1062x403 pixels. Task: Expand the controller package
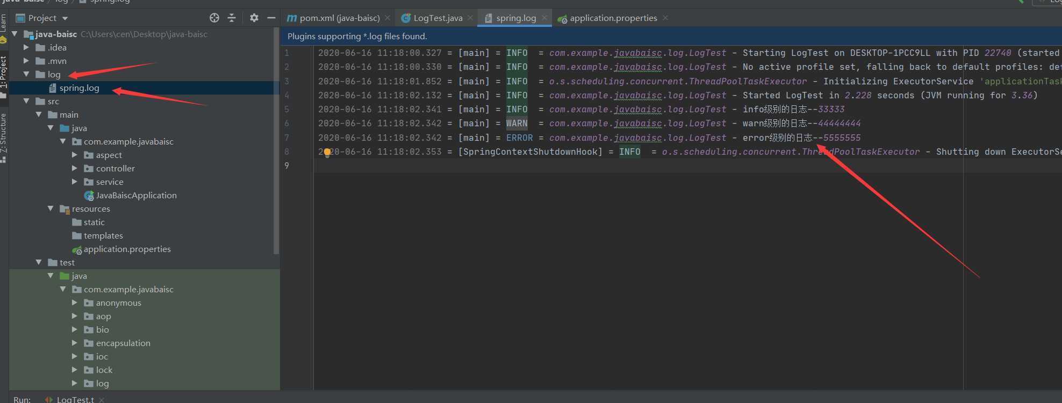pos(75,168)
